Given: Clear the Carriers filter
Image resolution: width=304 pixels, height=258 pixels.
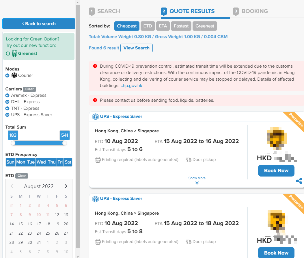Looking at the screenshot, I should coord(29,89).
